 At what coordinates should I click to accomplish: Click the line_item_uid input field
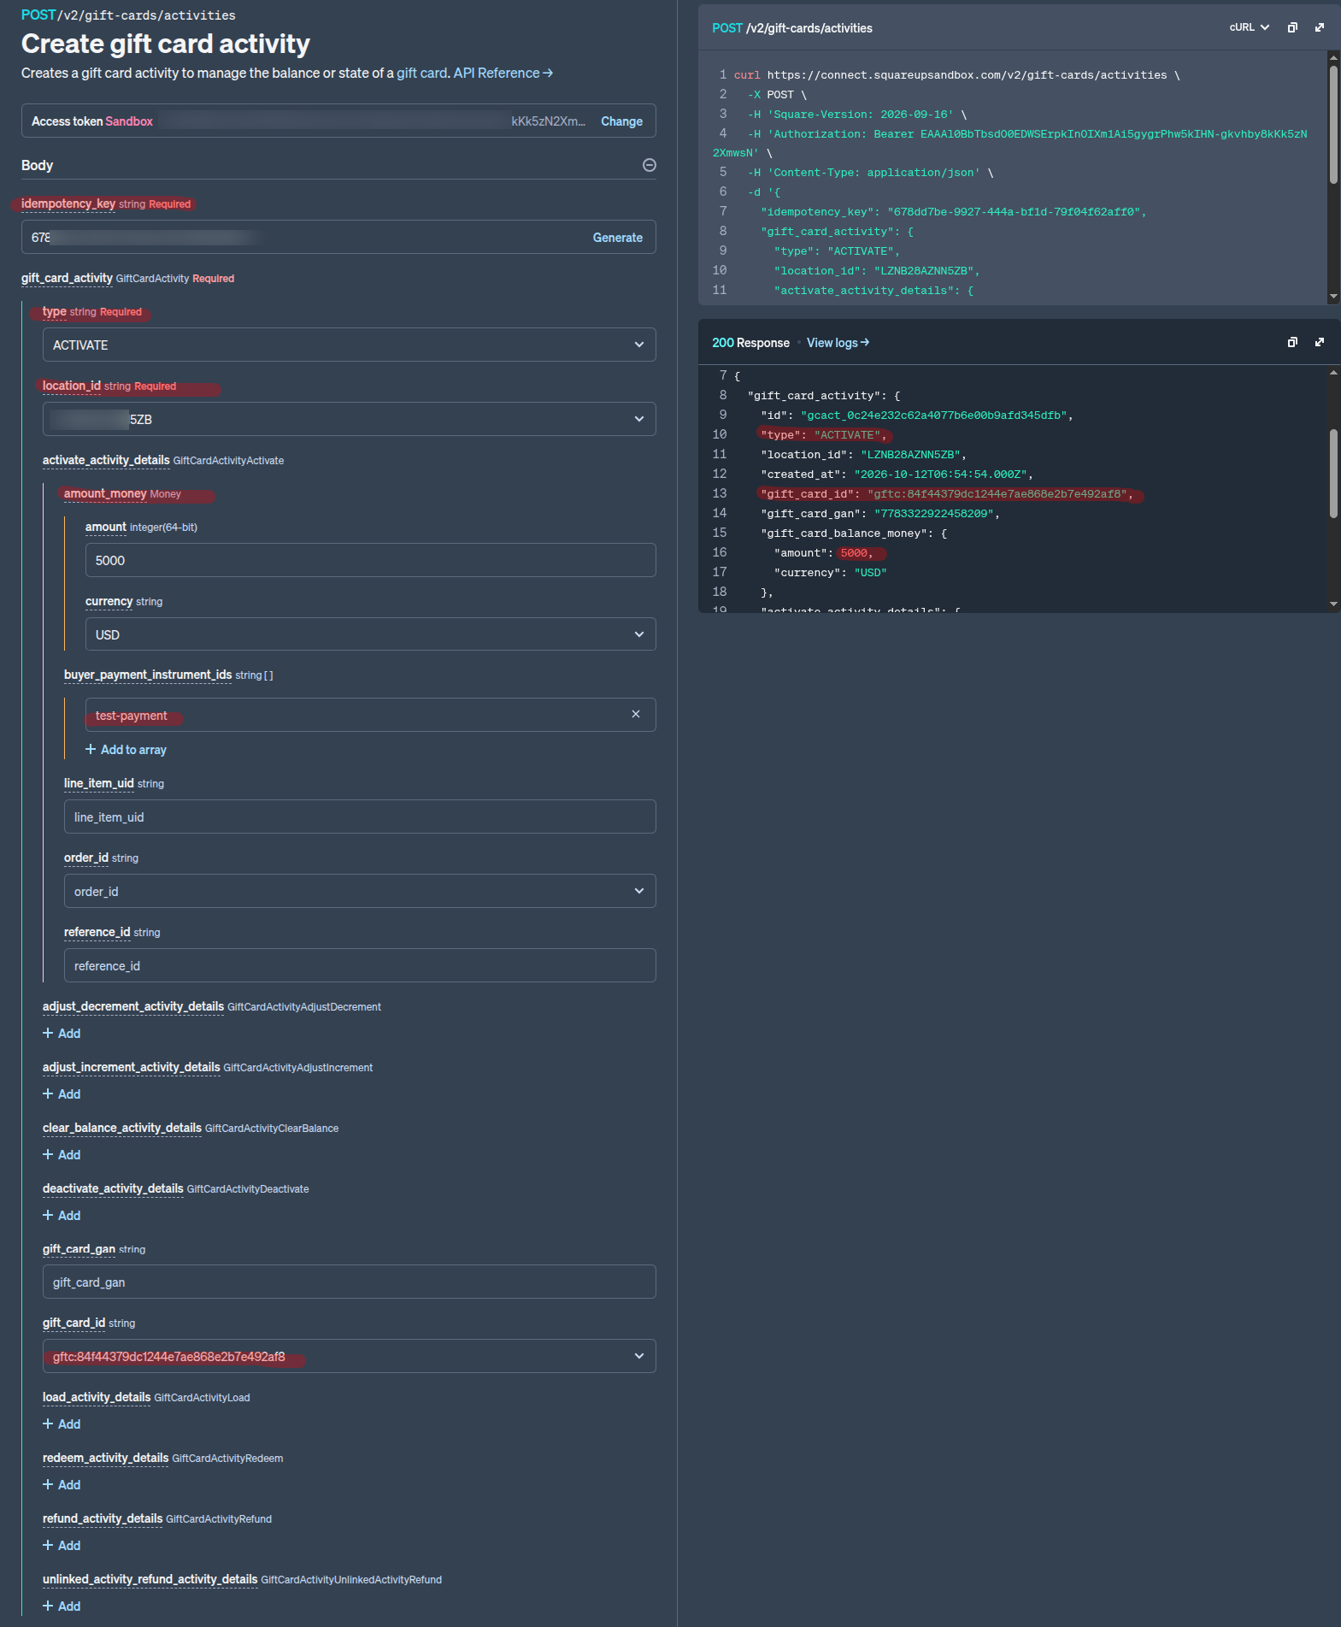click(360, 816)
